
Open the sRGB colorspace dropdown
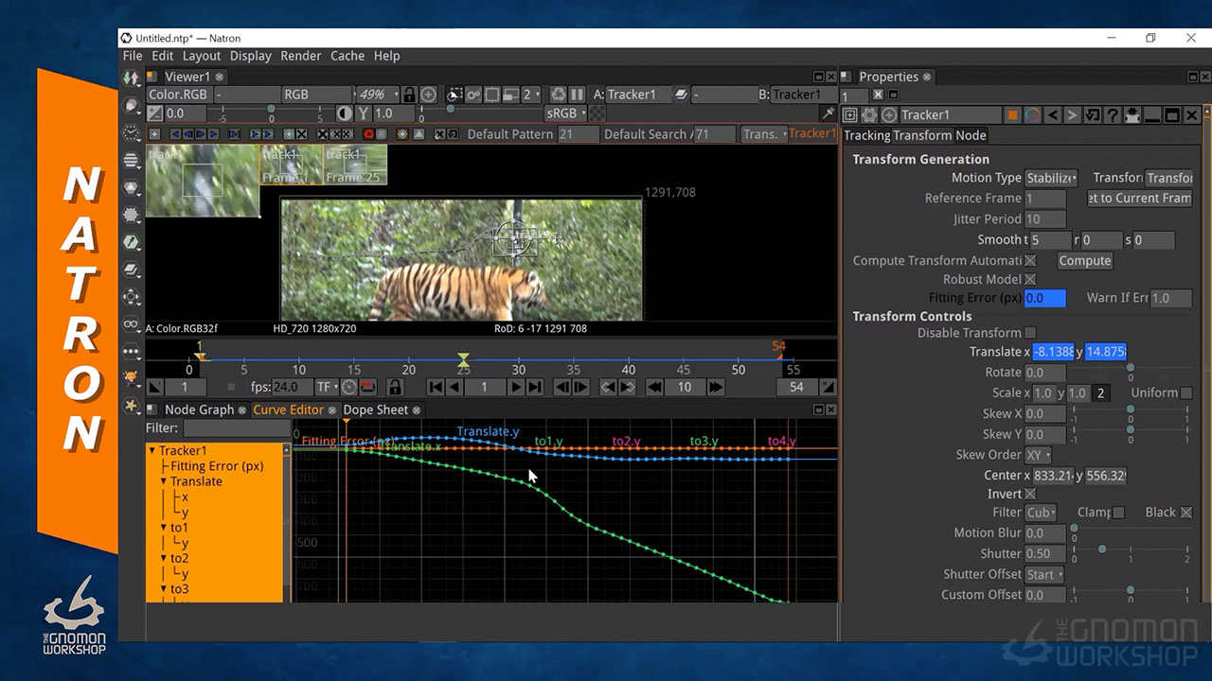coord(564,113)
